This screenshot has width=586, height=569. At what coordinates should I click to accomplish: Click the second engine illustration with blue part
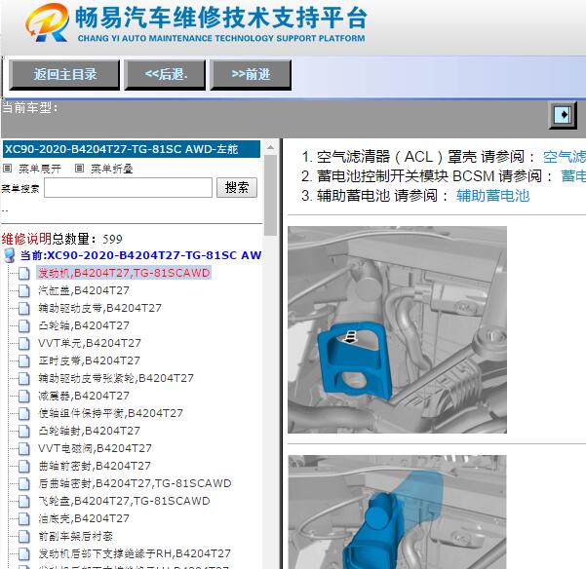coord(397,512)
